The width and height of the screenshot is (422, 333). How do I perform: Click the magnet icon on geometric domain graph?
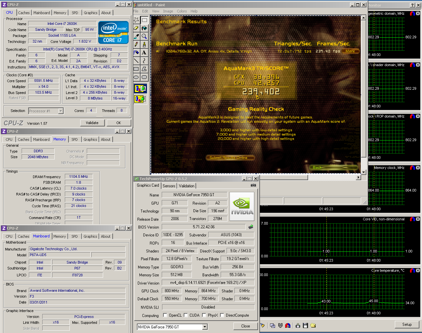coord(413,13)
